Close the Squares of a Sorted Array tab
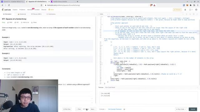The image size is (200, 112). 49,2
